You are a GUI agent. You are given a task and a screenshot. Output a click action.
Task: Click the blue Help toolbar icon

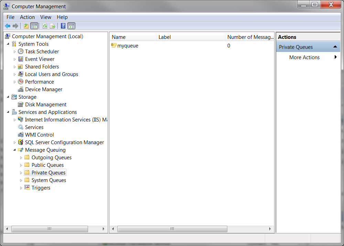point(63,26)
